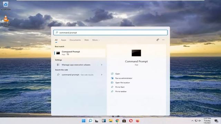Click the Pin to Start pin icon
The height and width of the screenshot is (124, 221).
tap(112, 87)
